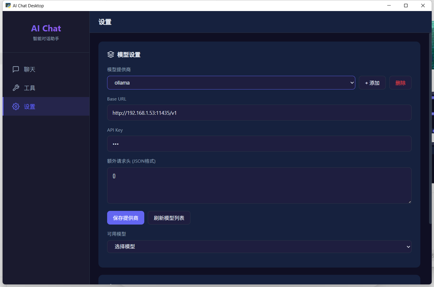Image resolution: width=434 pixels, height=287 pixels.
Task: Open the 聊天 page from sidebar
Action: tap(29, 69)
